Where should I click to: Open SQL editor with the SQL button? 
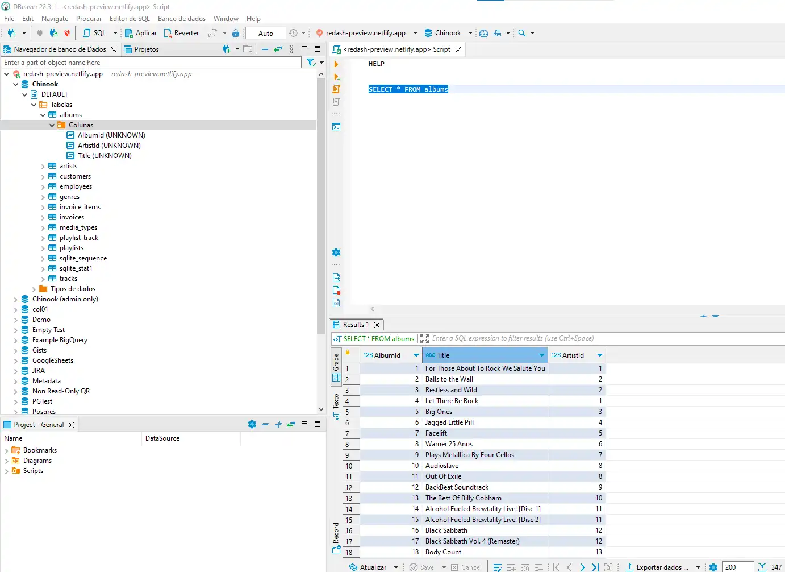pyautogui.click(x=94, y=33)
